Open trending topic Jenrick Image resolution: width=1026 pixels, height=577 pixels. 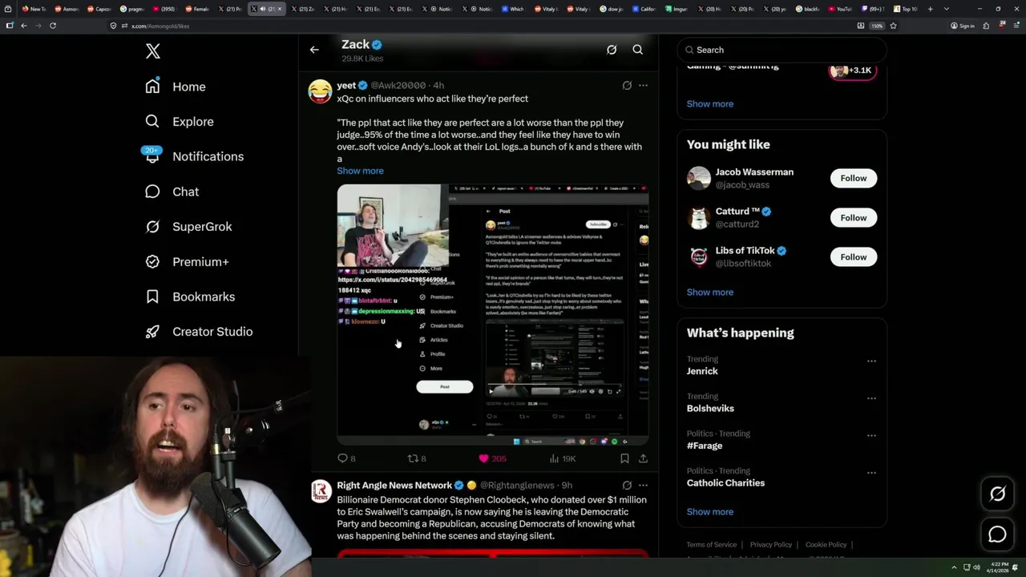pos(702,371)
